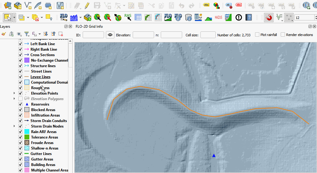Click the Infiltration Areas color swatch

coord(27,115)
